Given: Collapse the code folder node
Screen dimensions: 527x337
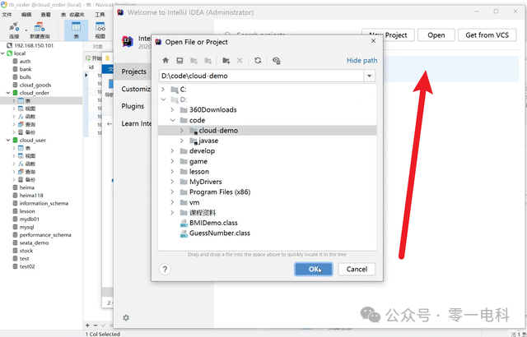Looking at the screenshot, I should 172,120.
